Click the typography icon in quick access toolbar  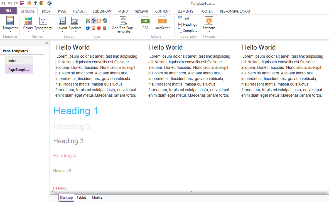(4, 3)
